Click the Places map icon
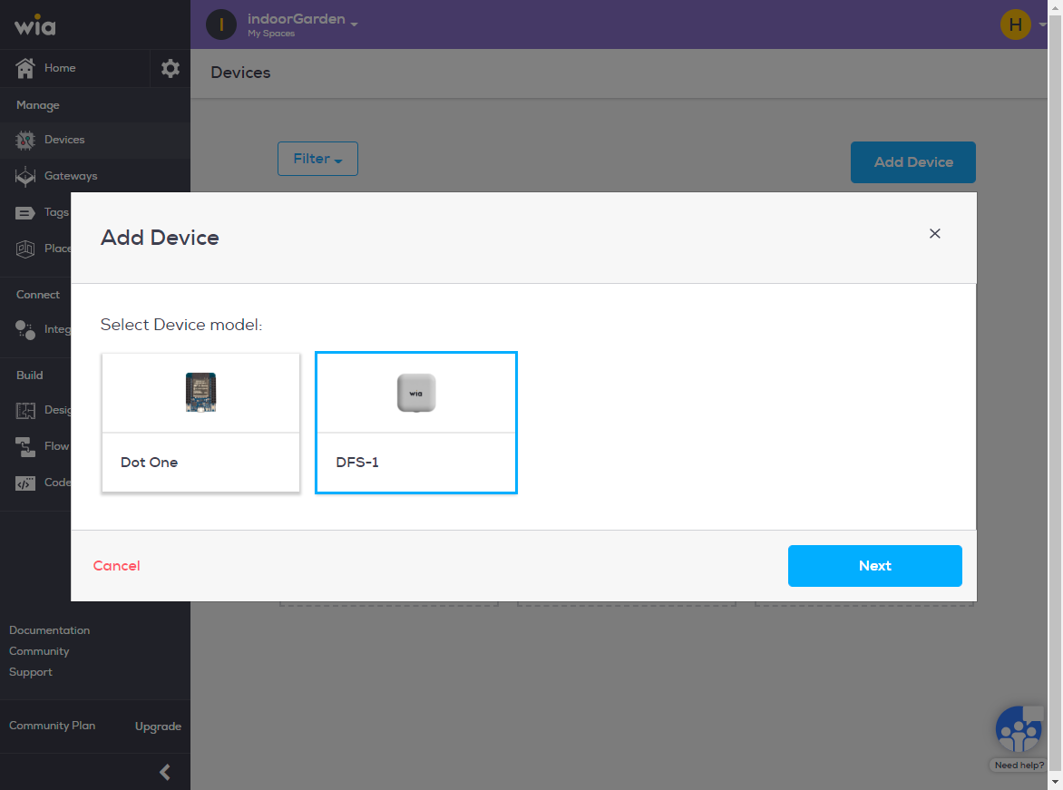This screenshot has width=1063, height=790. click(25, 249)
